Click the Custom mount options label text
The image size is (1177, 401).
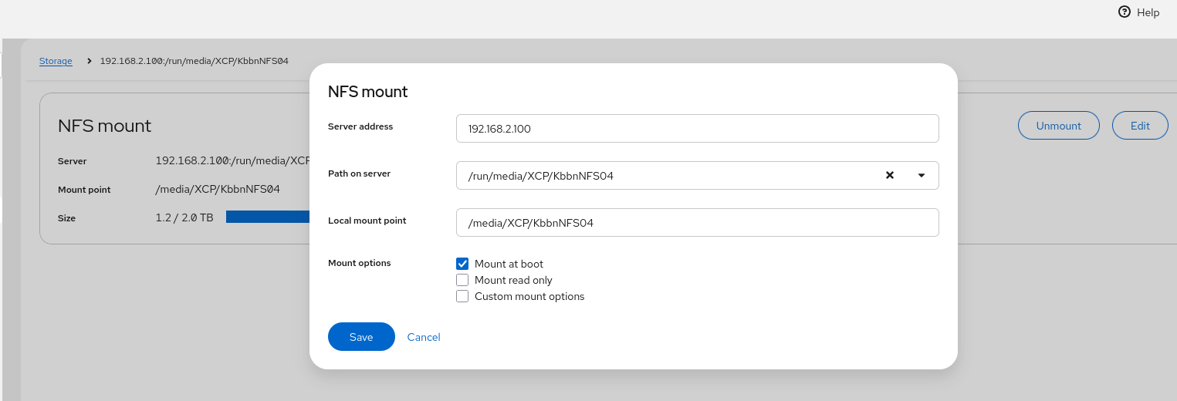(x=529, y=296)
